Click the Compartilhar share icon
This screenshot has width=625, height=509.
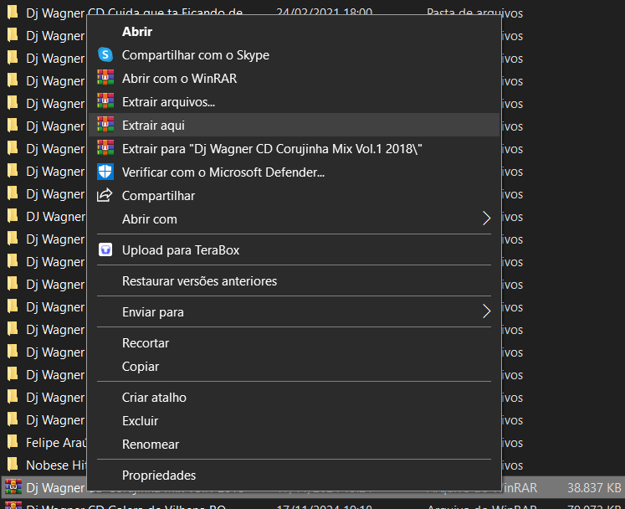105,196
